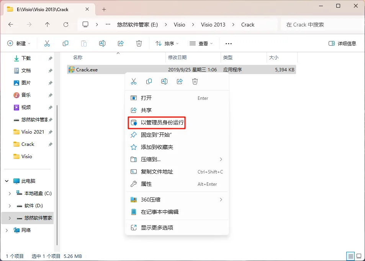Open 音乐 in the sidebar
The width and height of the screenshot is (365, 261).
pyautogui.click(x=26, y=95)
